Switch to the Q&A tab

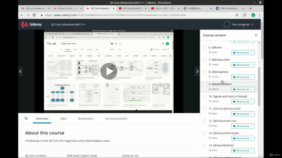[x=63, y=118]
